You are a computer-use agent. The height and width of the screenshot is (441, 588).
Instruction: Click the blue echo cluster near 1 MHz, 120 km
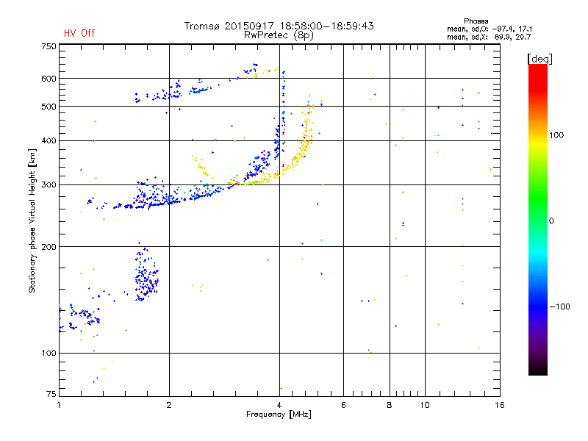[x=81, y=318]
